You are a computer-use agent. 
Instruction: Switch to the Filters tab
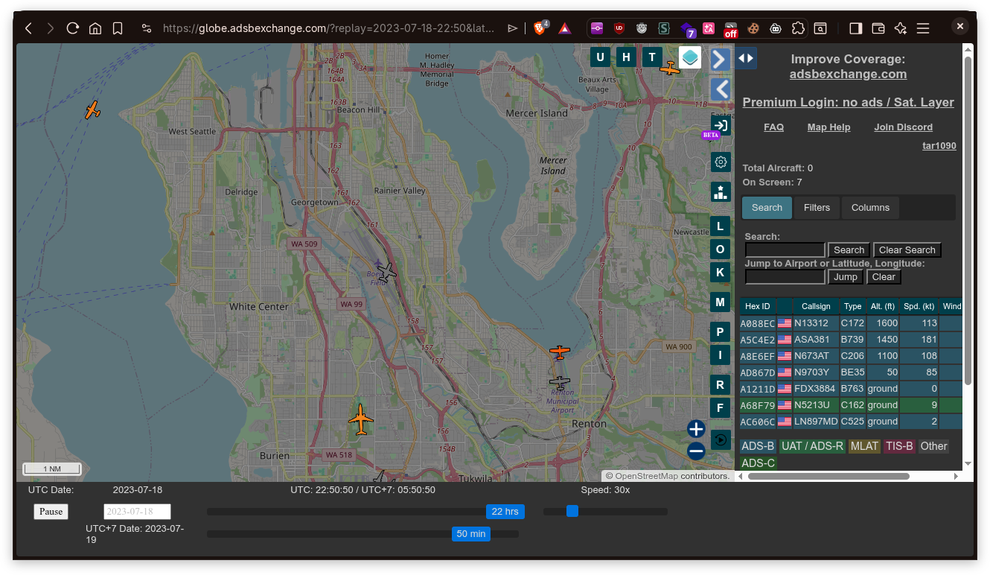tap(817, 208)
